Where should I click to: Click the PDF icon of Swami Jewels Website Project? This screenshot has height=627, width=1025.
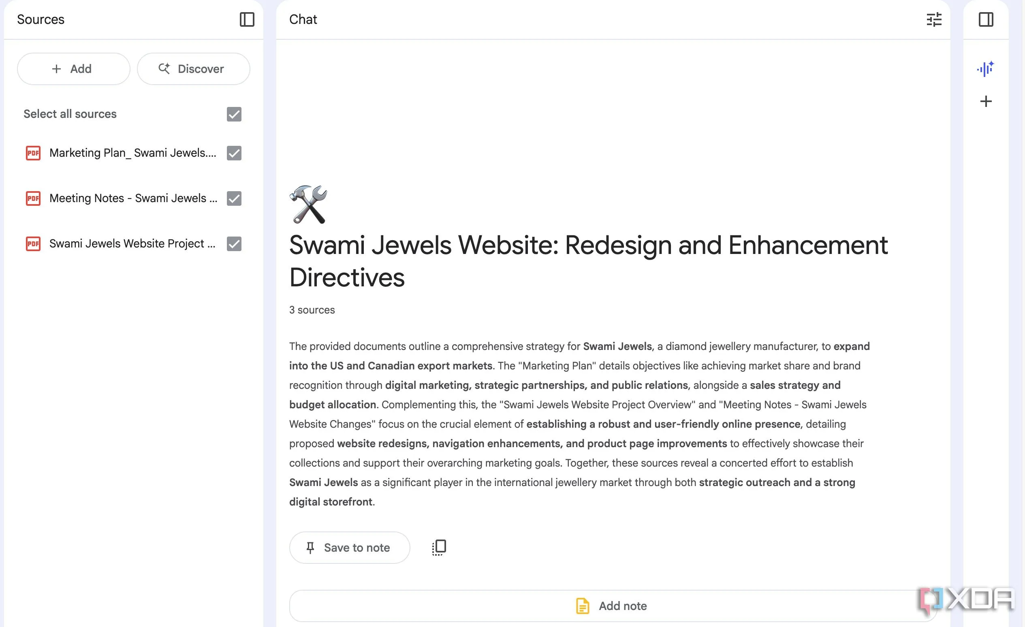click(33, 244)
